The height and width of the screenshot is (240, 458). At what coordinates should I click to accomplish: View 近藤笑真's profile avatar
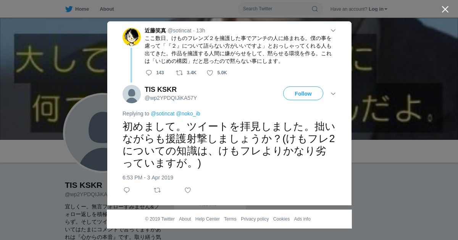click(132, 37)
